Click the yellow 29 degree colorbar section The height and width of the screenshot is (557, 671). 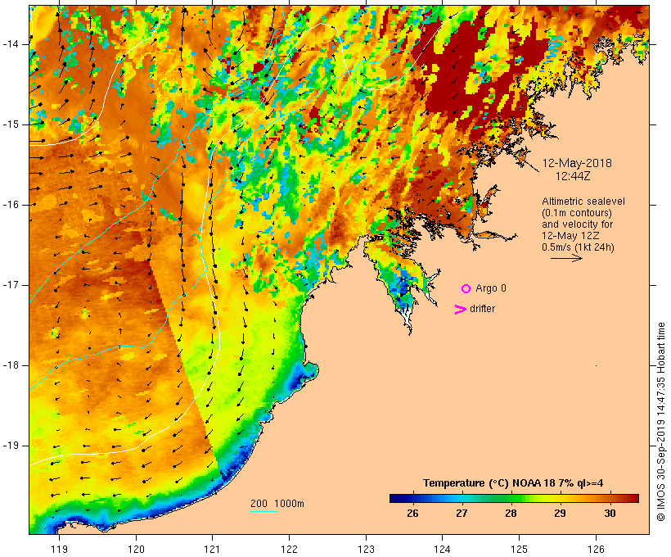pyautogui.click(x=561, y=498)
